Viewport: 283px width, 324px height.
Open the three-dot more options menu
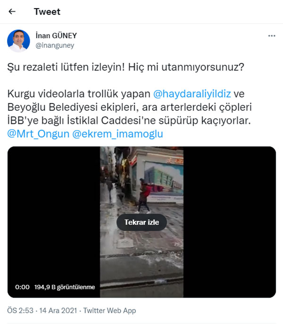tap(272, 36)
